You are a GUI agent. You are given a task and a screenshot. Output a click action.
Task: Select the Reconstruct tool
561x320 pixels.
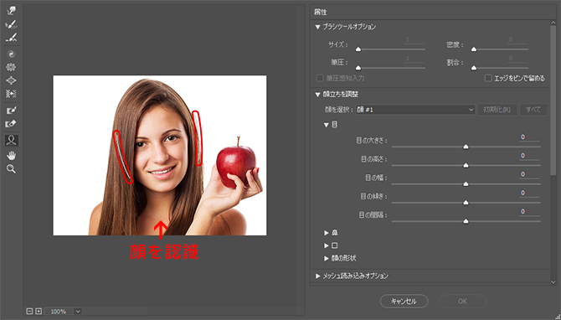pyautogui.click(x=11, y=24)
